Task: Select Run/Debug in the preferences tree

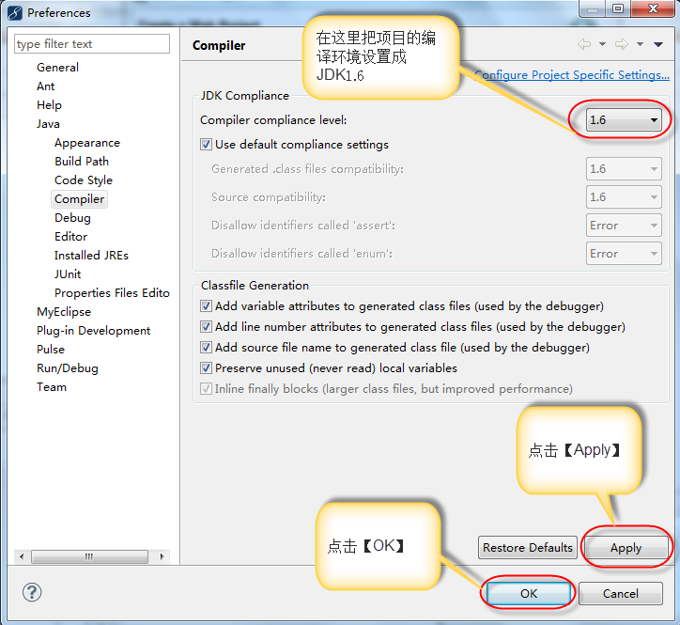Action: (x=68, y=368)
